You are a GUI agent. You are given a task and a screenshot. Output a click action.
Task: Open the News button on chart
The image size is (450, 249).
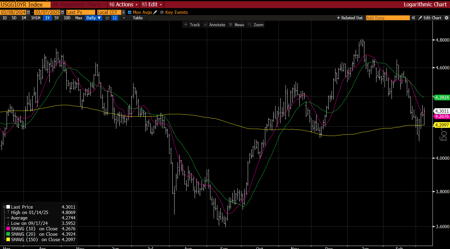pyautogui.click(x=237, y=25)
